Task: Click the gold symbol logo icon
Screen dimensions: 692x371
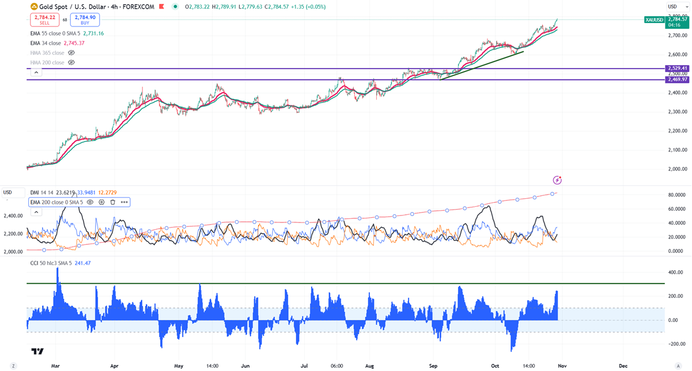Action: point(35,8)
